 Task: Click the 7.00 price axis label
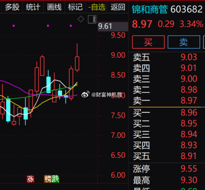118,136
